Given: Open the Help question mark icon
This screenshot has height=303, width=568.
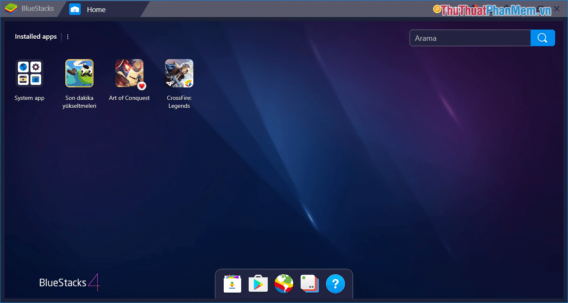Looking at the screenshot, I should coord(335,283).
